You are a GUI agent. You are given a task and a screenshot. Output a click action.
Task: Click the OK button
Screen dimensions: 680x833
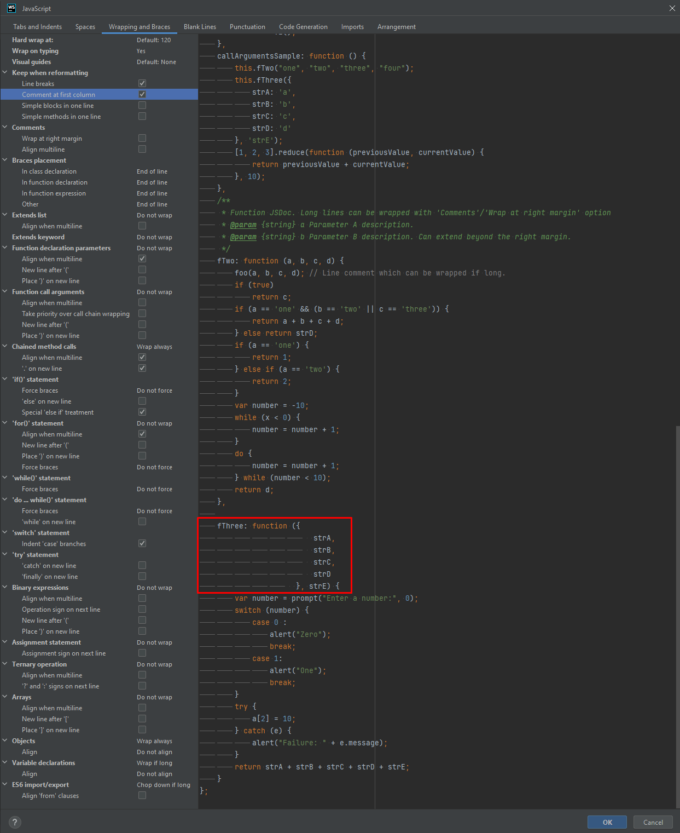607,821
